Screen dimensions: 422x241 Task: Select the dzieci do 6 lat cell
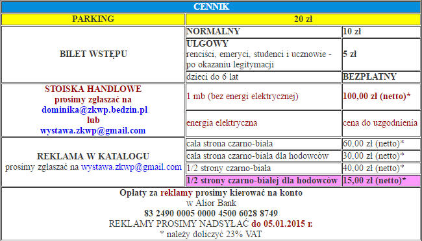[x=263, y=77]
